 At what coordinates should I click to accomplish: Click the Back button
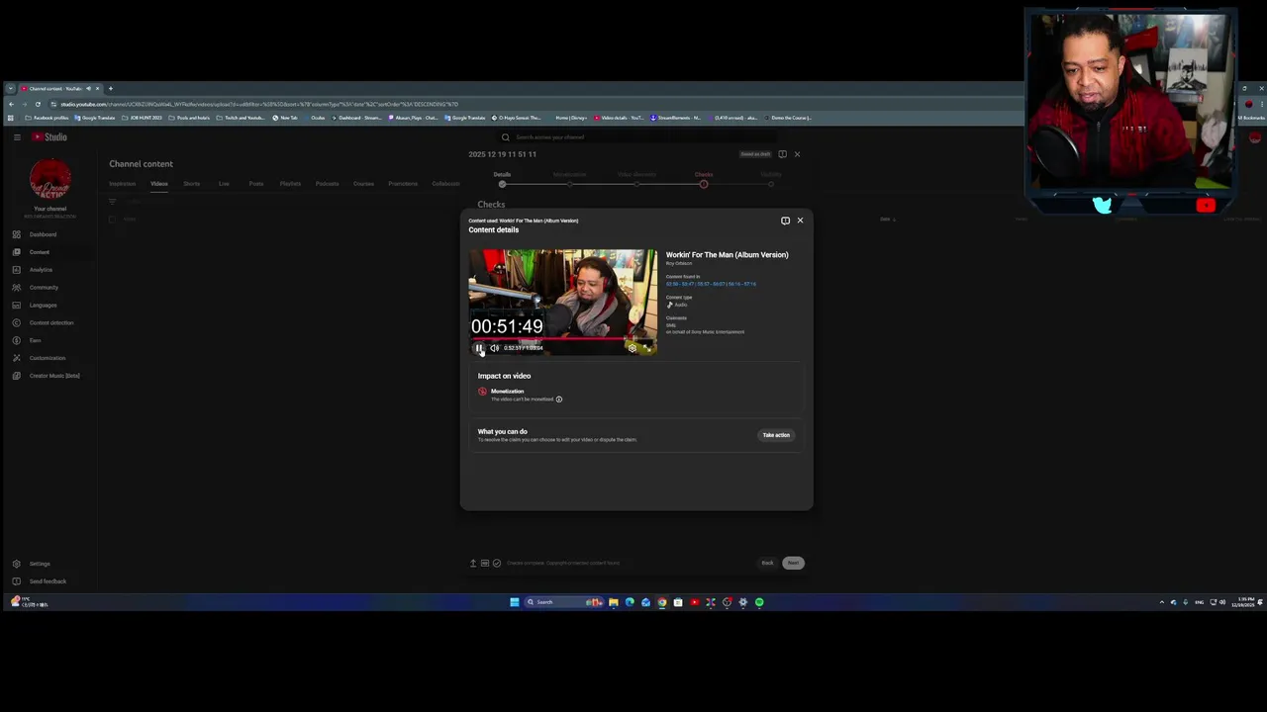[x=767, y=563]
